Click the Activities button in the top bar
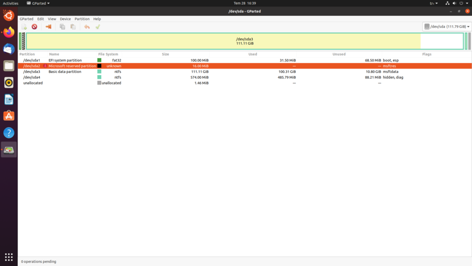Viewport: 472px width, 266px height. (10, 3)
